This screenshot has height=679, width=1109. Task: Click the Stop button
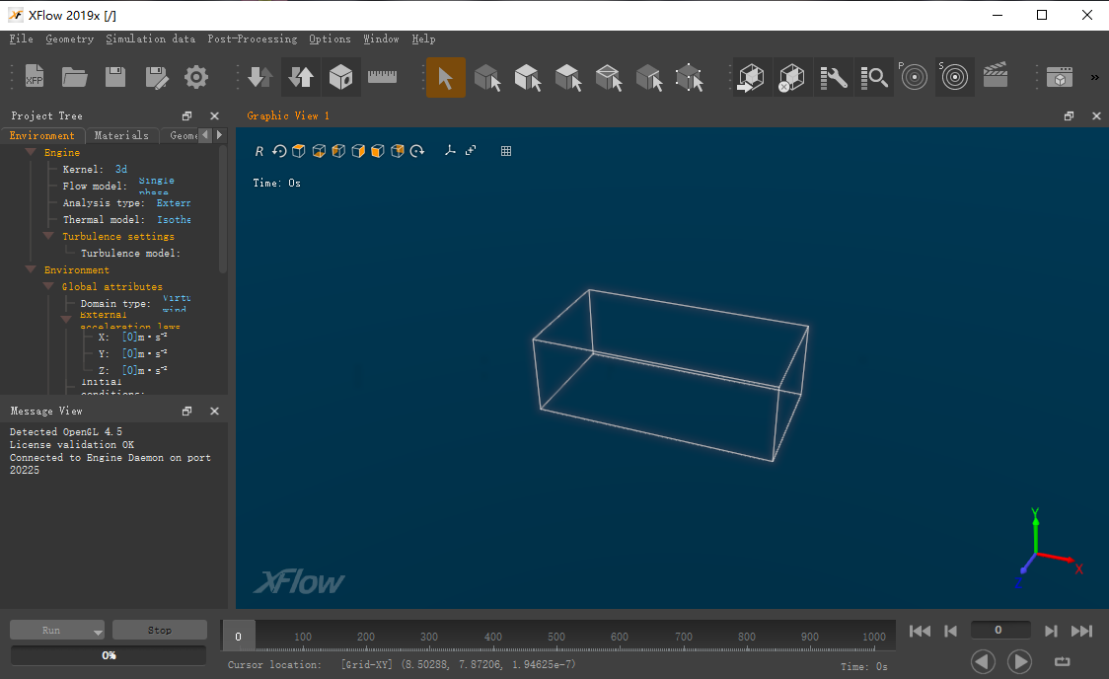point(159,631)
